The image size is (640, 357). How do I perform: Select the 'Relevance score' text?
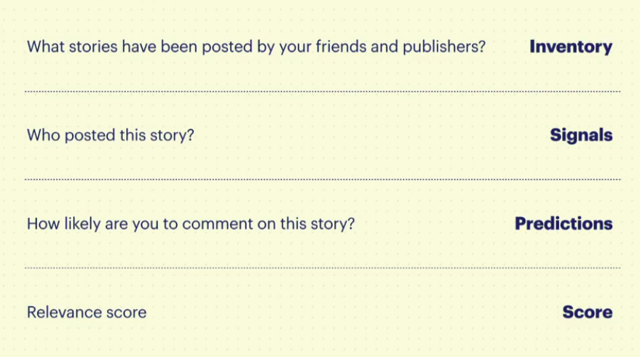click(x=87, y=312)
